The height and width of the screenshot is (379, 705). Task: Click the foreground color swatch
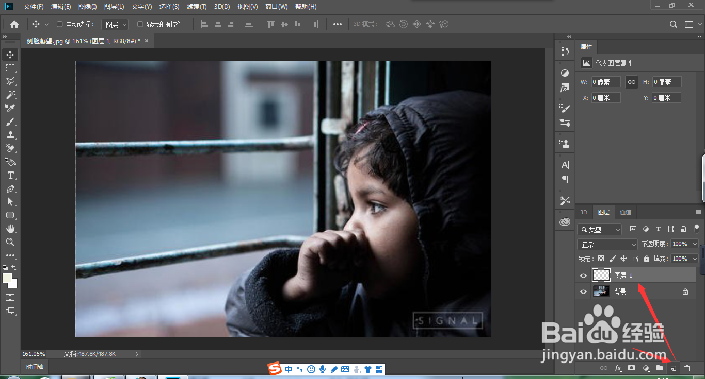pos(7,278)
